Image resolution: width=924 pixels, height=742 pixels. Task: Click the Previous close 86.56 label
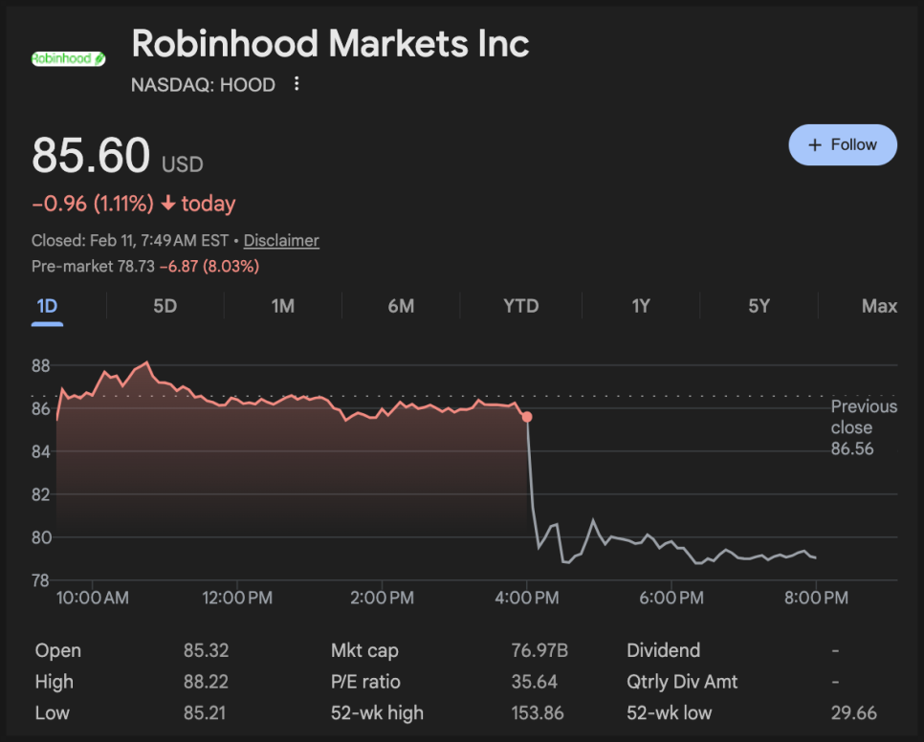[x=863, y=427]
